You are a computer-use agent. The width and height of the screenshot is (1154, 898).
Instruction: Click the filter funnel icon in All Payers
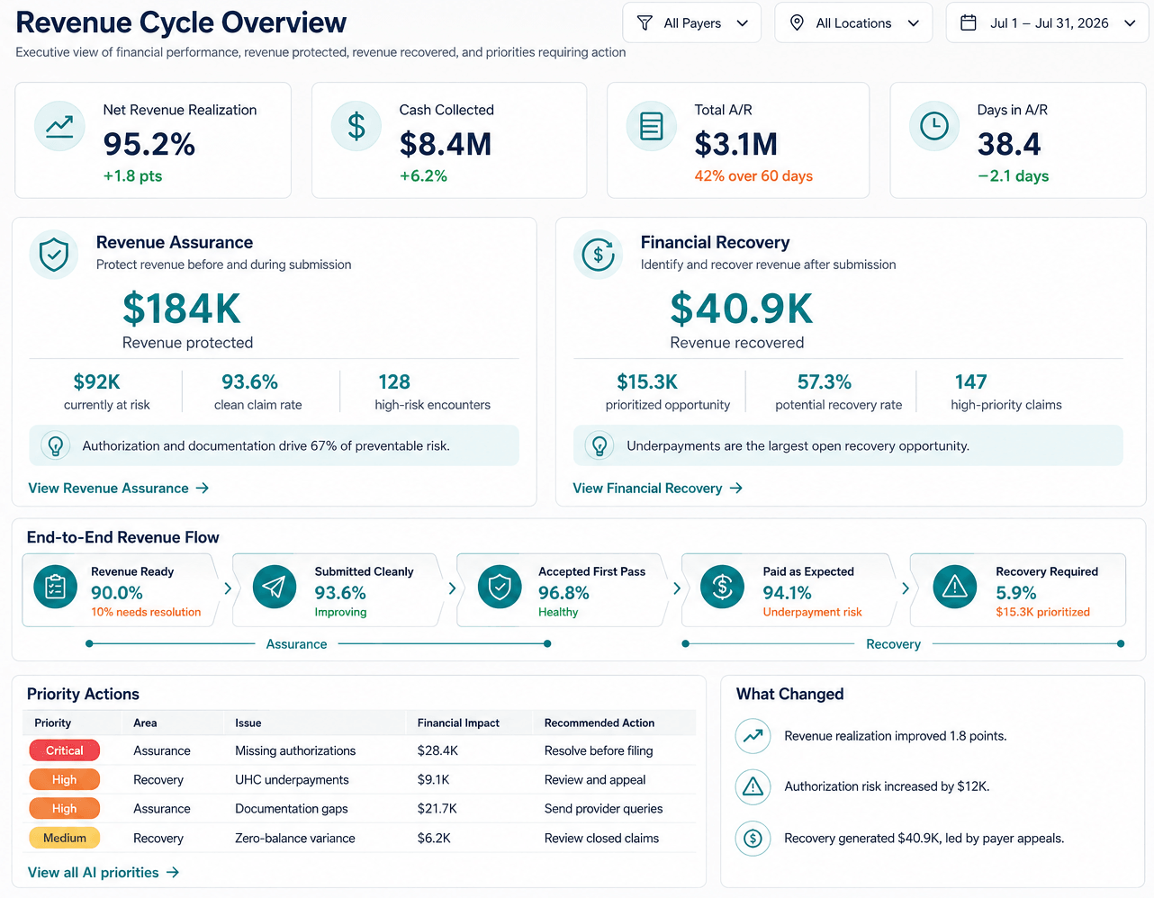645,22
